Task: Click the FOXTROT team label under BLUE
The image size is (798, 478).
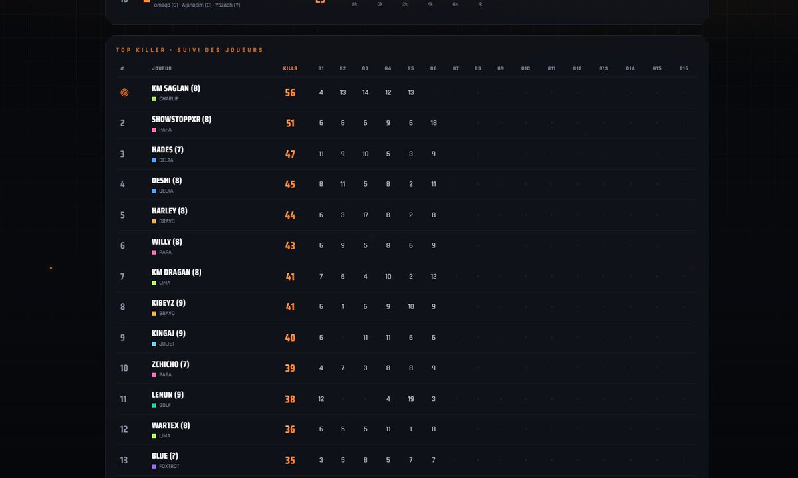Action: (169, 467)
